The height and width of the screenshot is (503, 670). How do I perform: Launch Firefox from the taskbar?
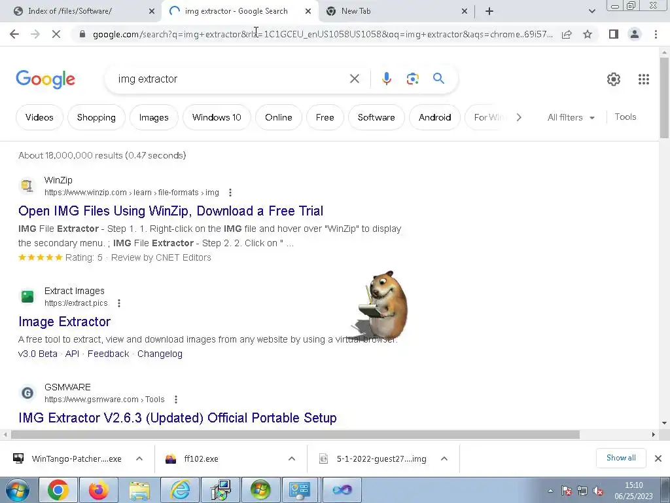(x=99, y=490)
